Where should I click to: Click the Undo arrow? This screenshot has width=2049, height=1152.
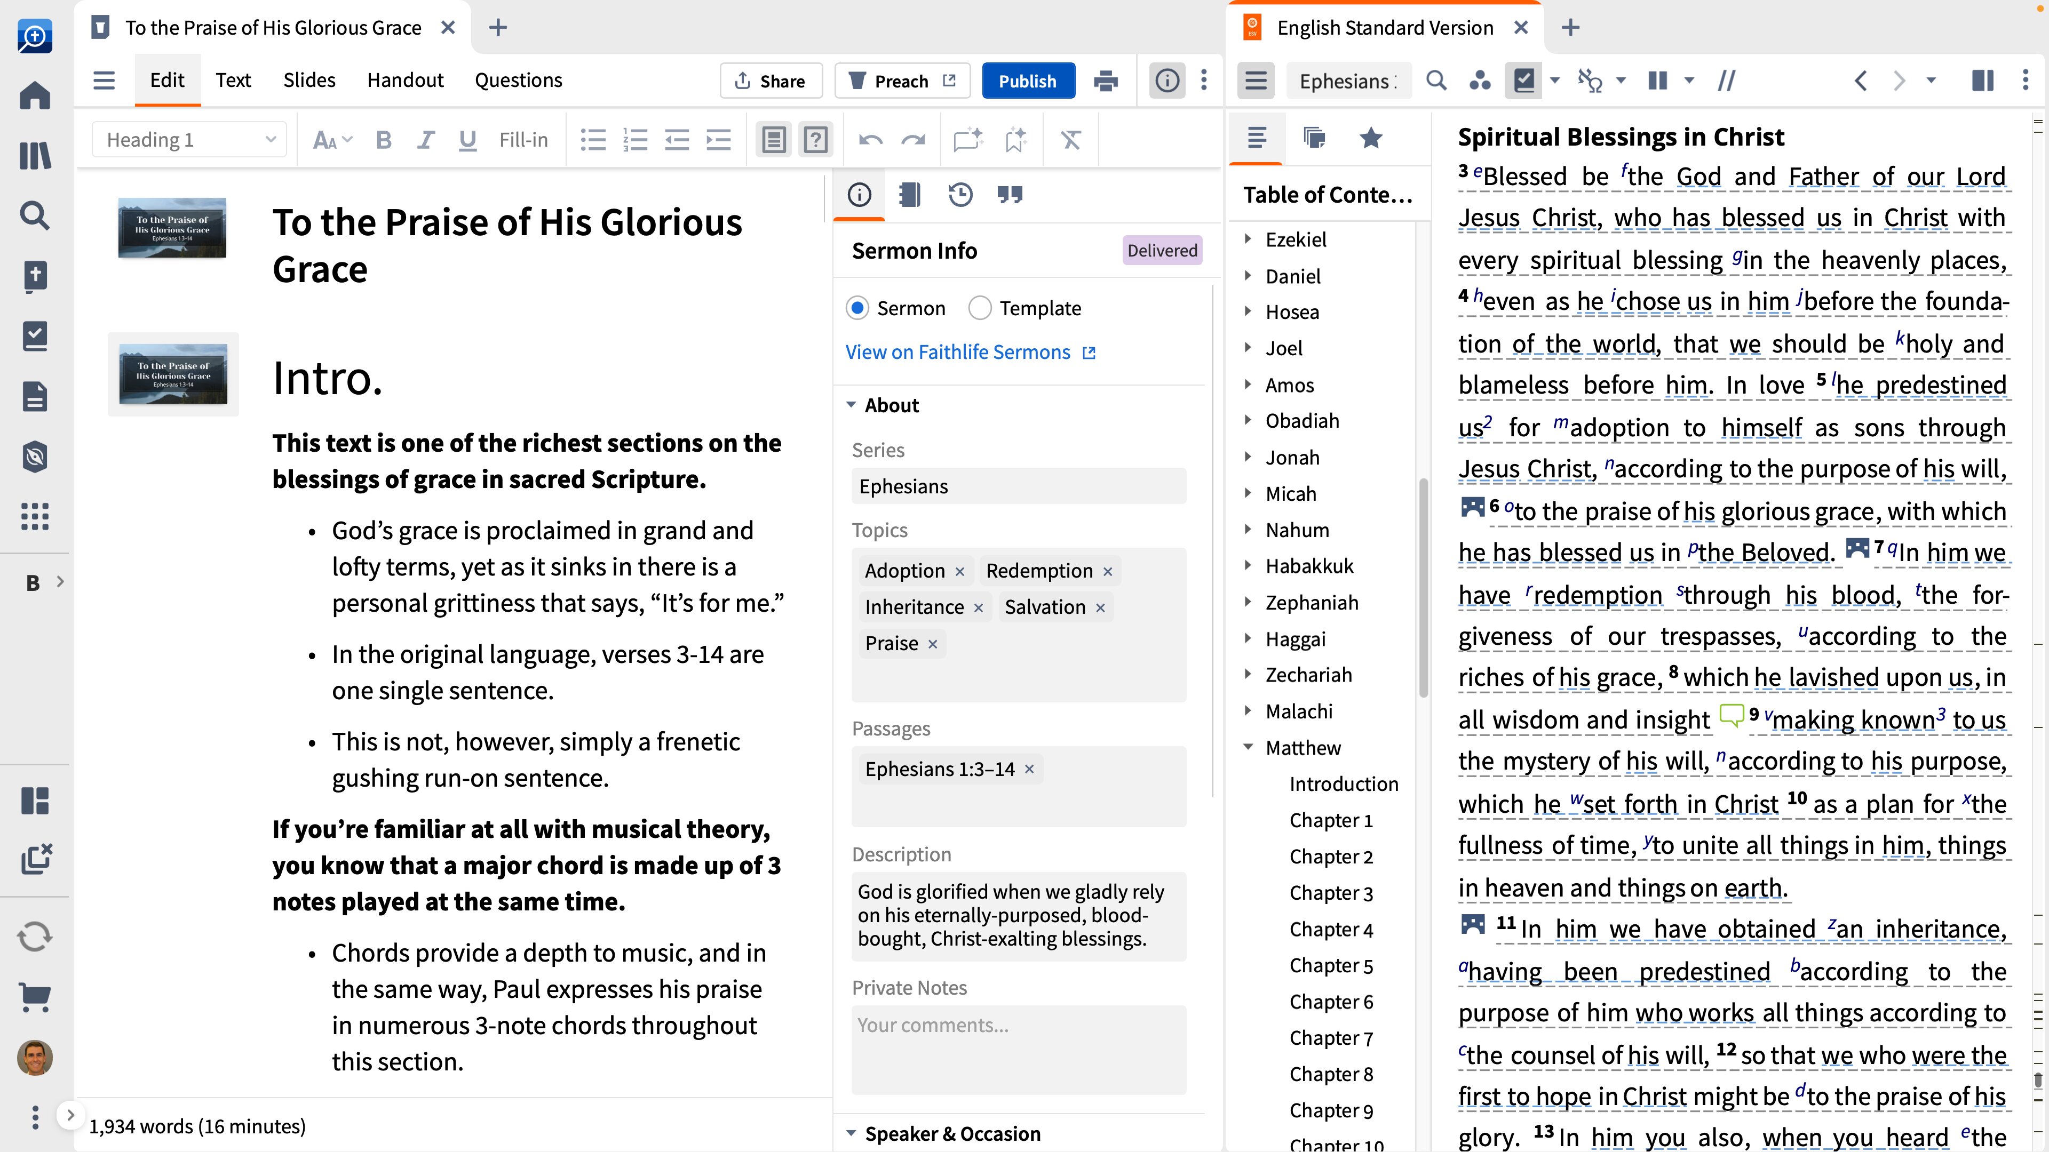(871, 140)
